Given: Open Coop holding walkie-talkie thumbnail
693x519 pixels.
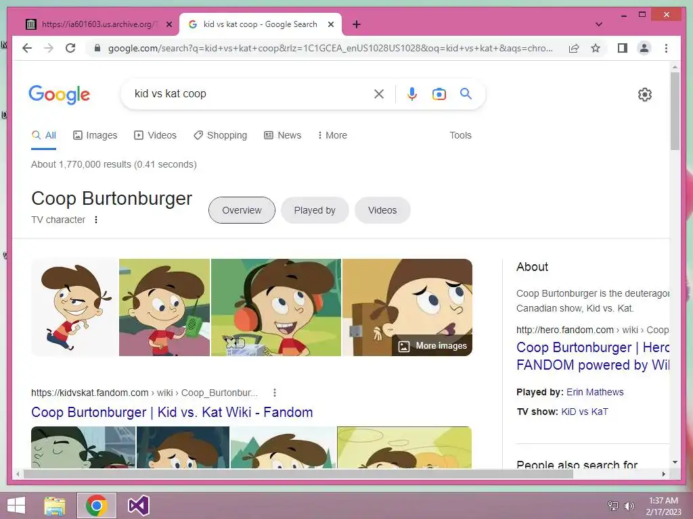Looking at the screenshot, I should 164,307.
